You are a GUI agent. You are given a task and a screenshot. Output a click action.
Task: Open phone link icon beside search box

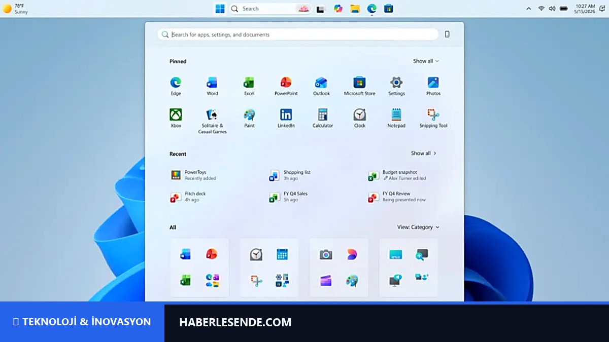pos(447,34)
